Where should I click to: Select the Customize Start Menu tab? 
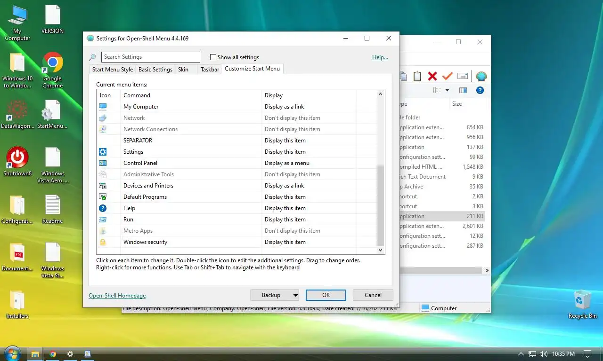252,69
